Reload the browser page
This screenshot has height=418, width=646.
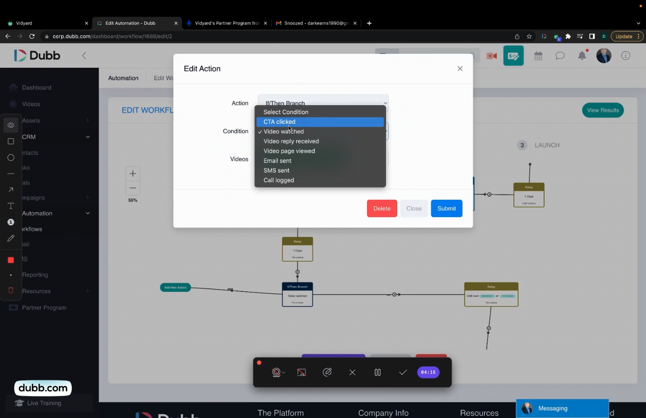32,36
